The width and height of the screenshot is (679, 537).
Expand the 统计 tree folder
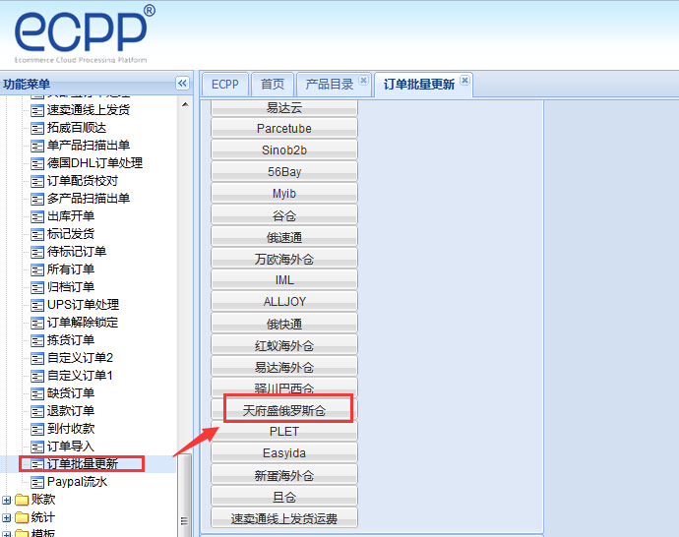pos(7,517)
